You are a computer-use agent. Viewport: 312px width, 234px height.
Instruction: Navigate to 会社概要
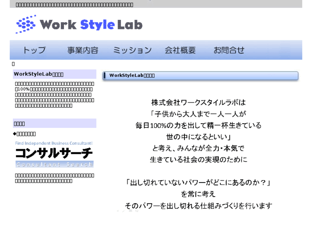pyautogui.click(x=180, y=50)
